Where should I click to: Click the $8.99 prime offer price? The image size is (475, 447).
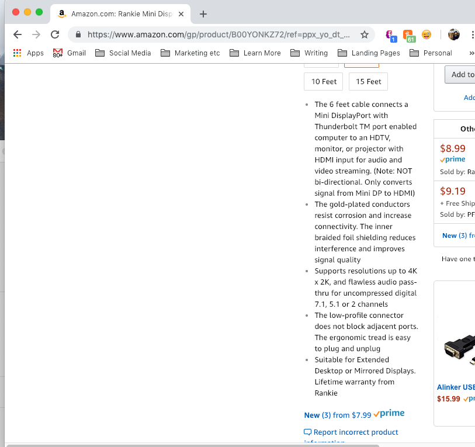click(453, 148)
